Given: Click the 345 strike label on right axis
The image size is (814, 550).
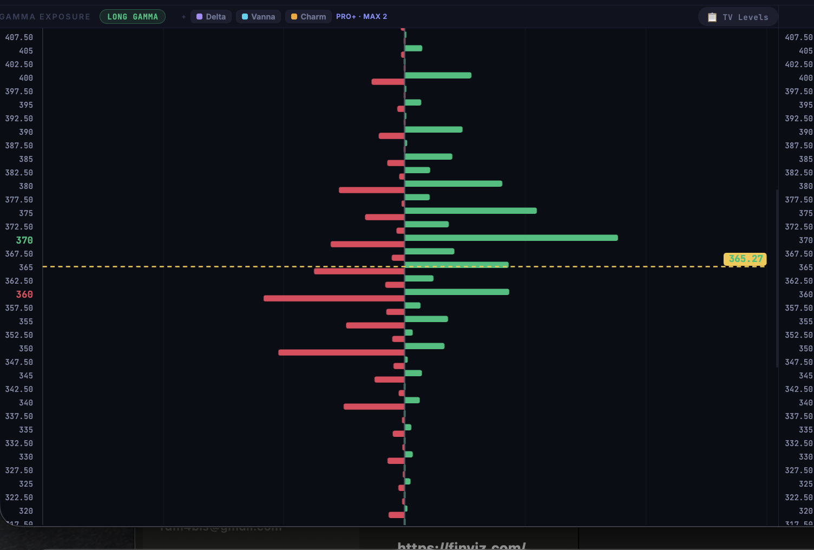Looking at the screenshot, I should (806, 376).
